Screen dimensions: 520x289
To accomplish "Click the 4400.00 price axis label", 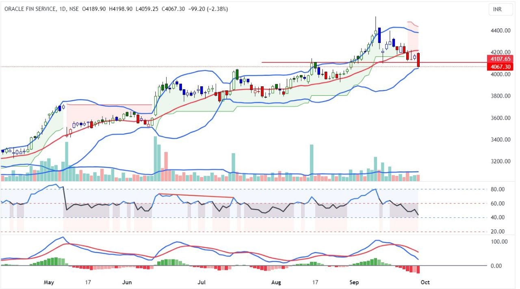I will click(x=500, y=31).
